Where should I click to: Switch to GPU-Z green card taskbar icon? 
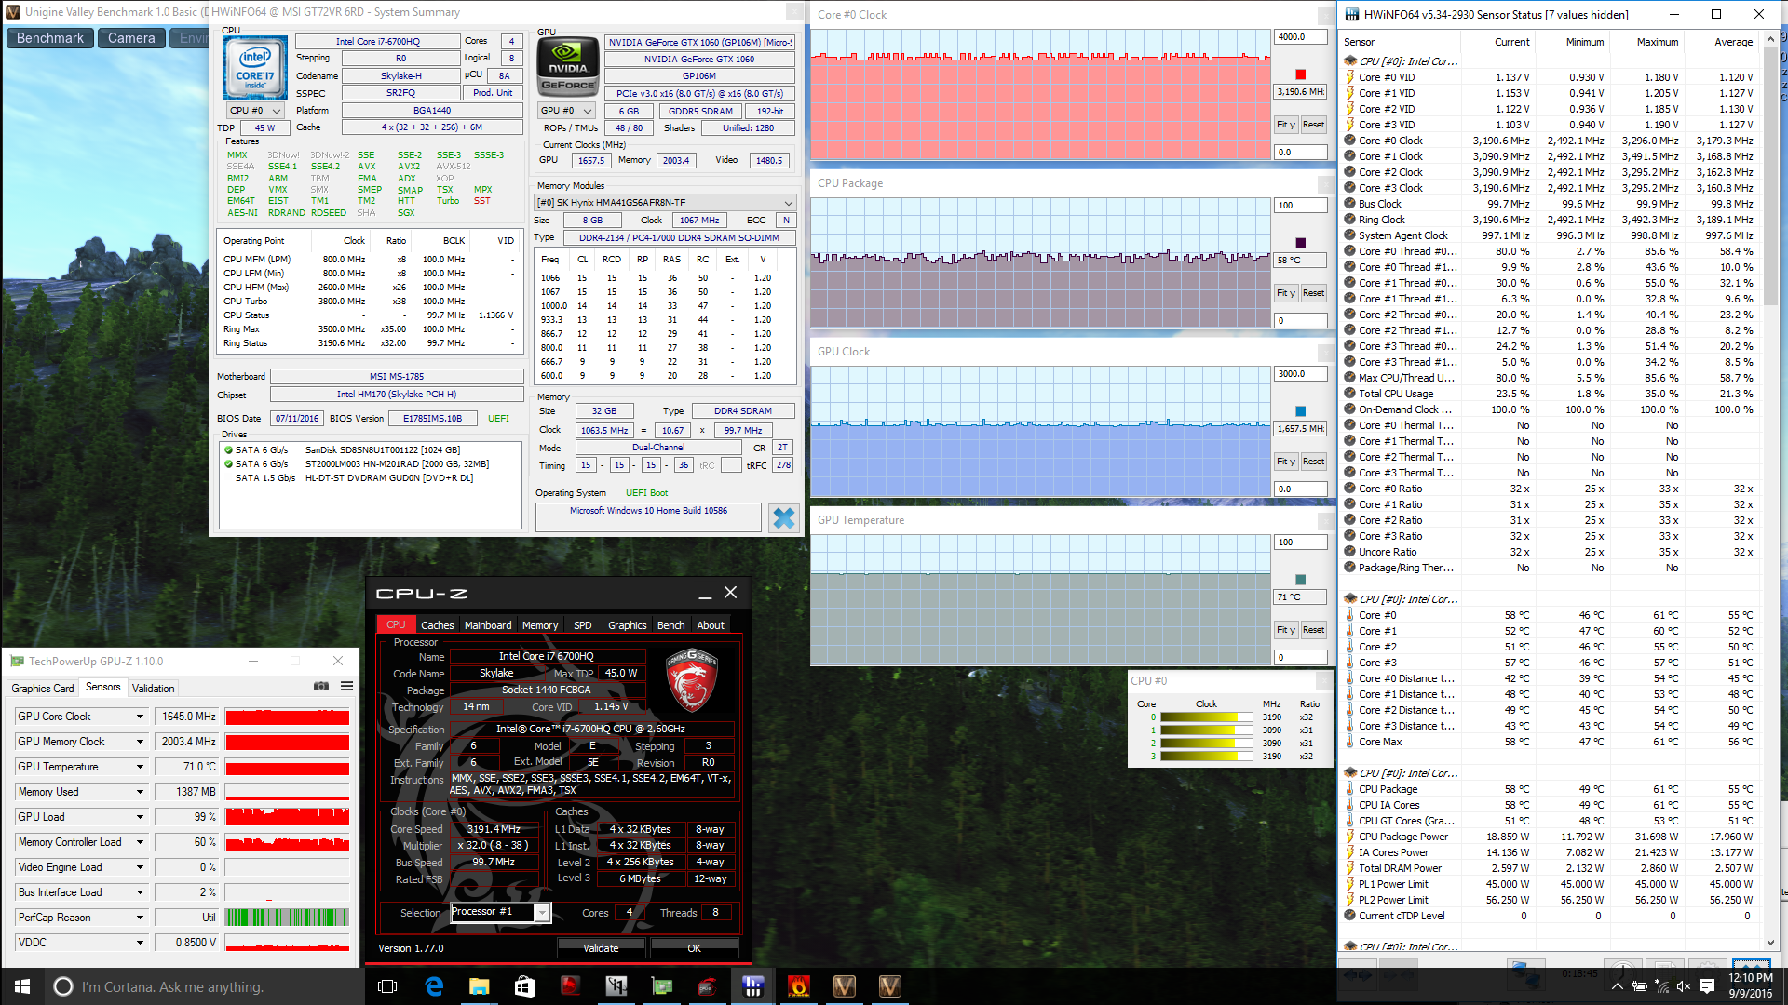tap(661, 986)
